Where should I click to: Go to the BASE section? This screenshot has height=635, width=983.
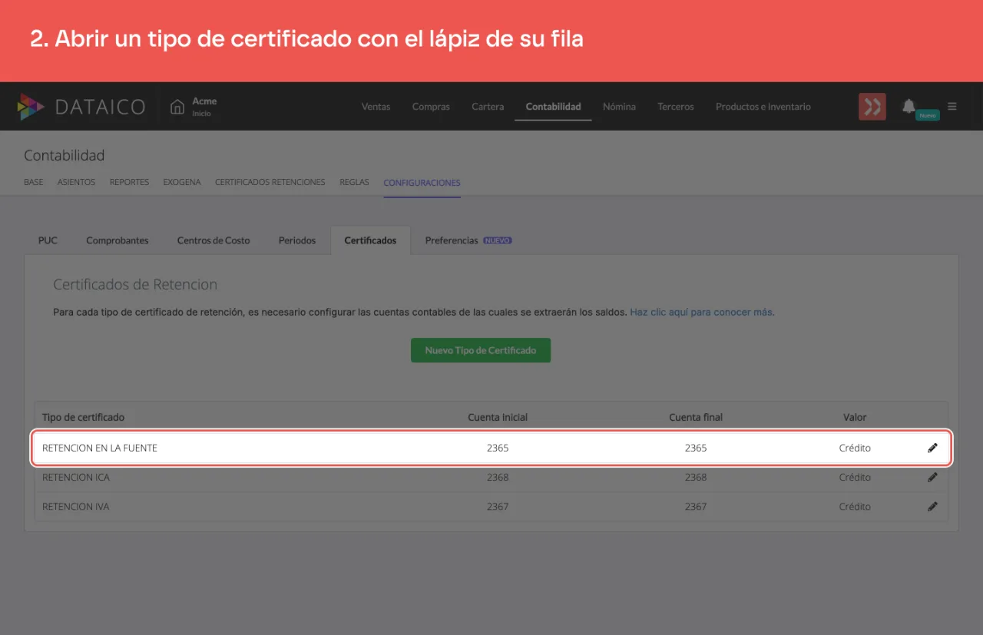[x=34, y=183]
